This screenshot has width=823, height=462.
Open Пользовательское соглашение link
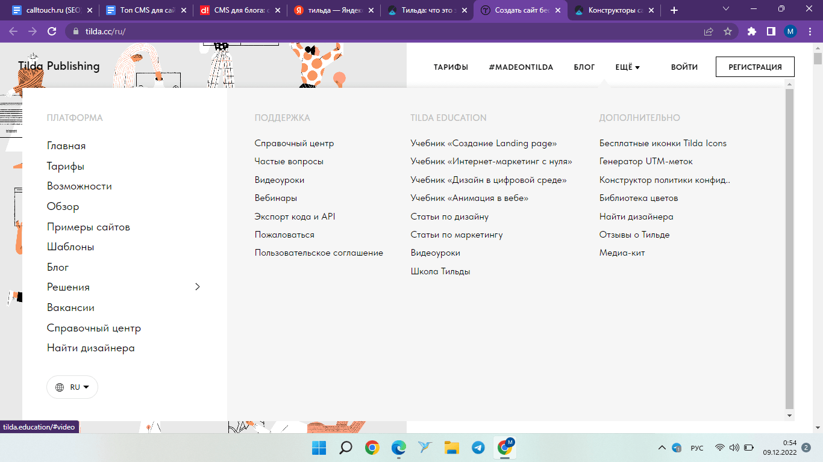(319, 253)
